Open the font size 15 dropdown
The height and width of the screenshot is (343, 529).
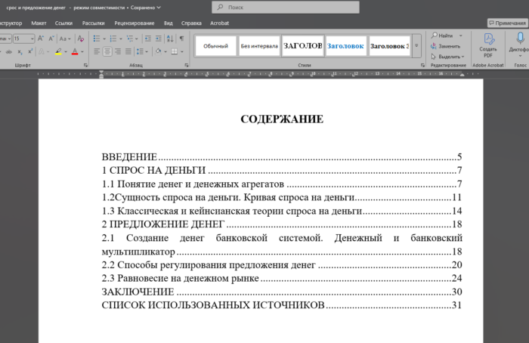click(32, 39)
